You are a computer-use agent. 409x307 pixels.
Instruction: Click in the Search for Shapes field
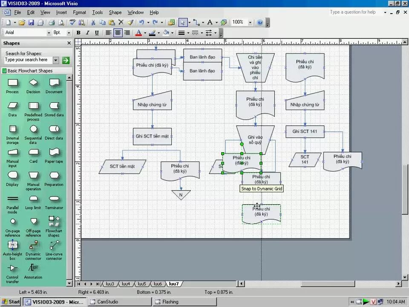(28, 60)
